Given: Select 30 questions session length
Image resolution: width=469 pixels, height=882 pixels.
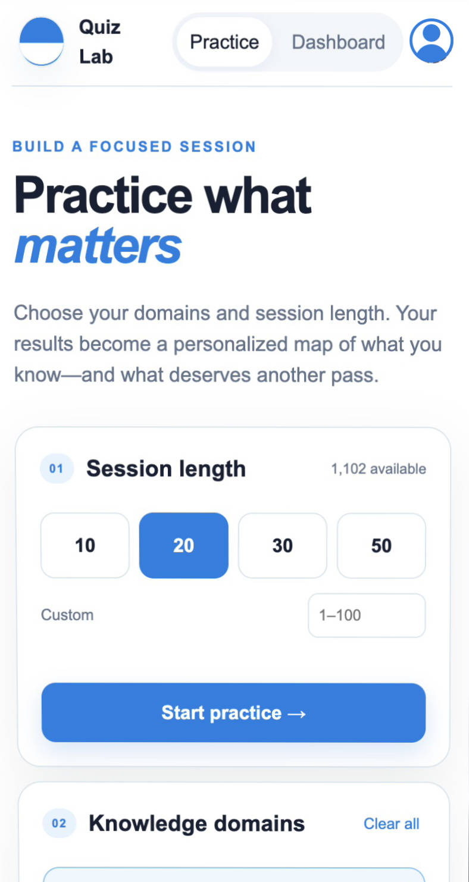Looking at the screenshot, I should [283, 546].
